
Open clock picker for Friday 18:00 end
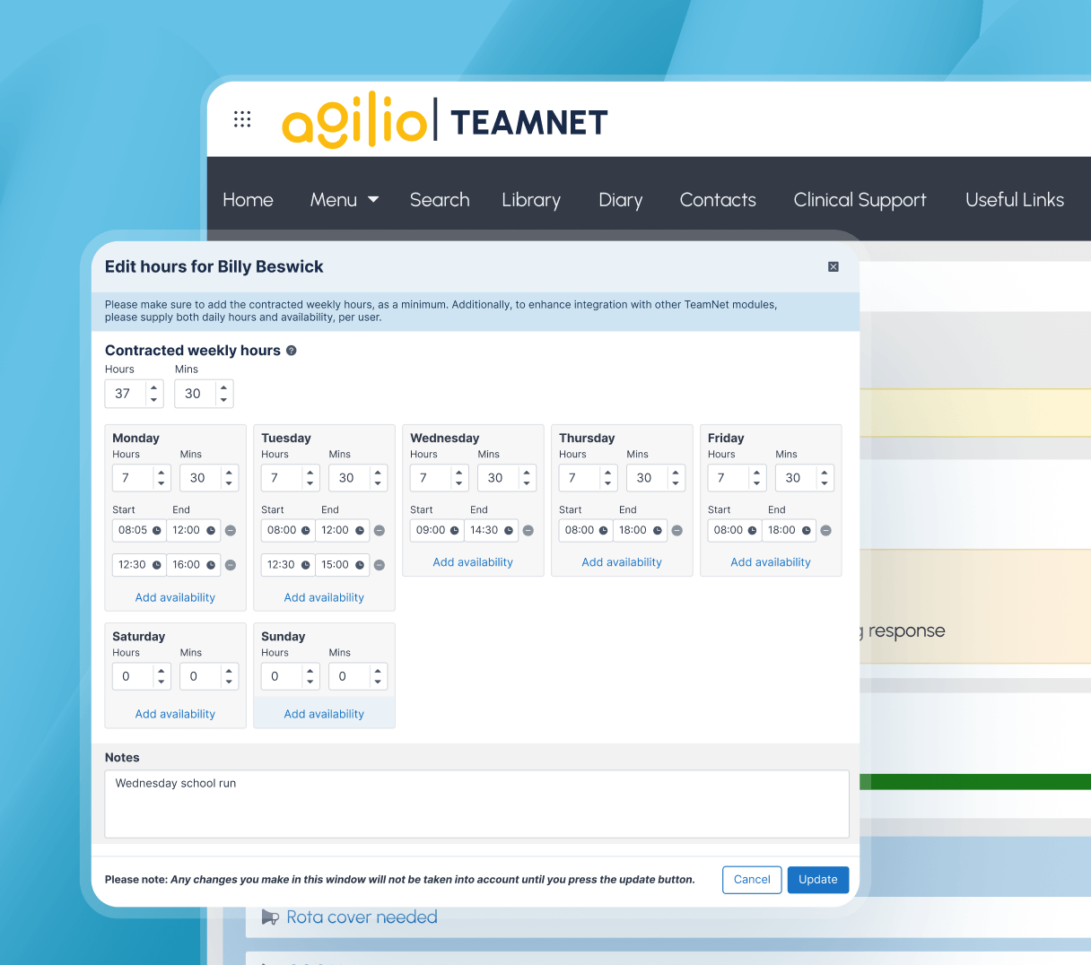[807, 531]
